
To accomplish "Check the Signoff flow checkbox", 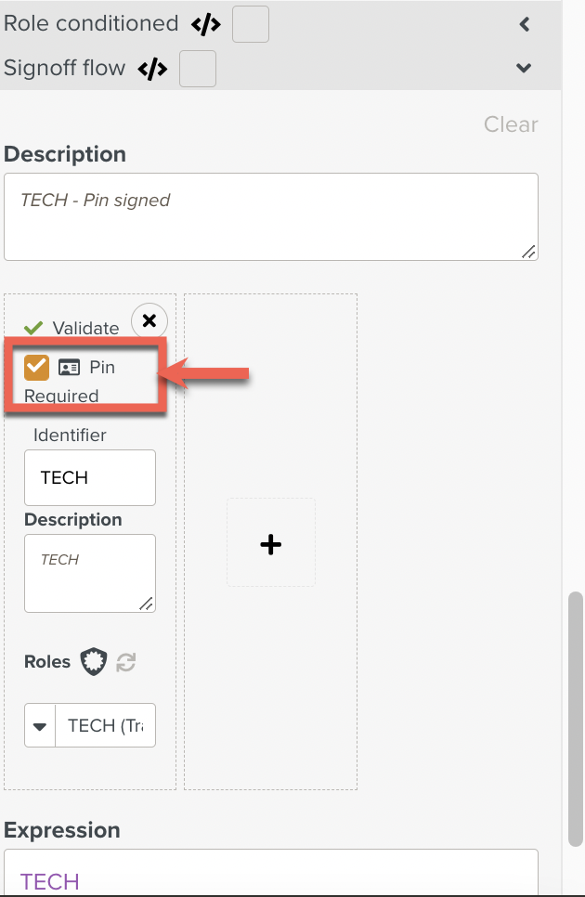I will click(x=198, y=69).
